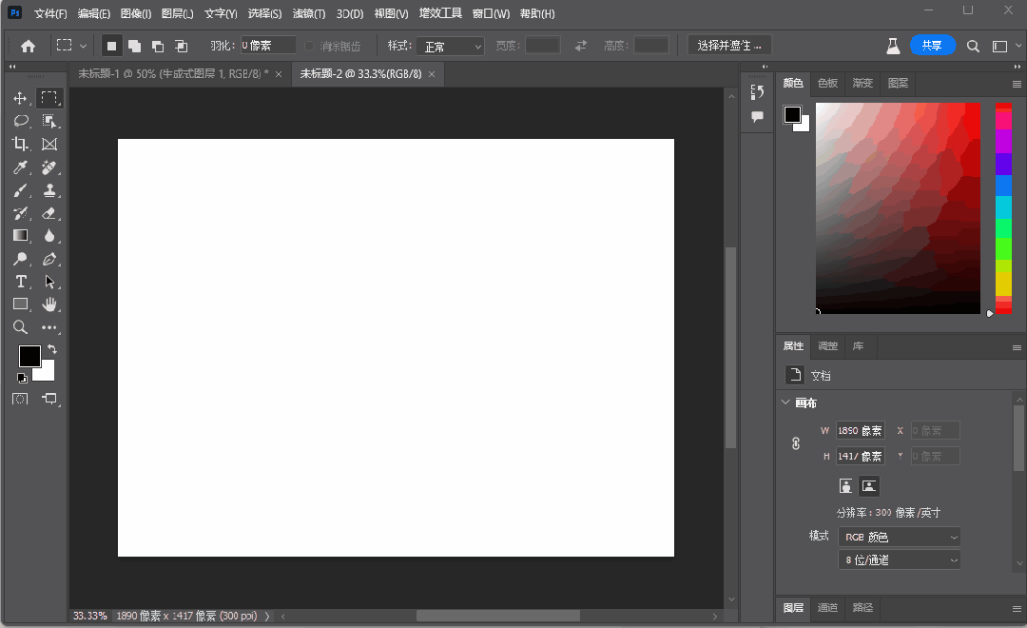Activate the Horizontal Type tool

(20, 282)
